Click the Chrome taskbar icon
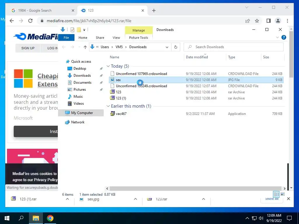 tap(50, 218)
